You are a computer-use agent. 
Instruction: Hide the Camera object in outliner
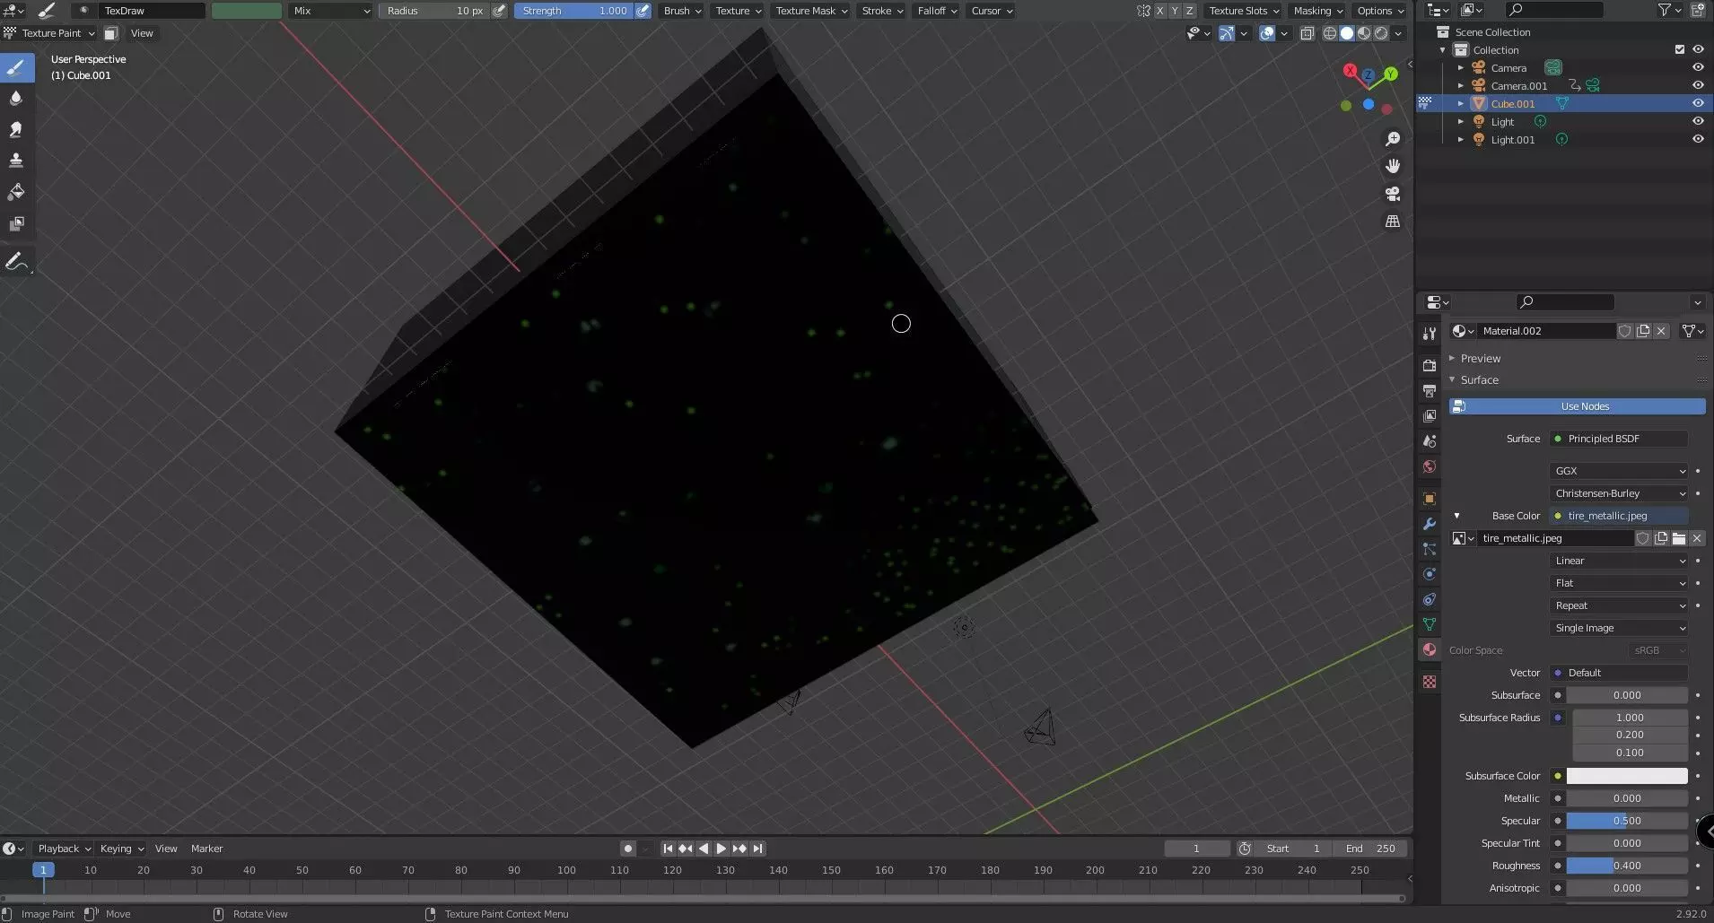[x=1698, y=67]
